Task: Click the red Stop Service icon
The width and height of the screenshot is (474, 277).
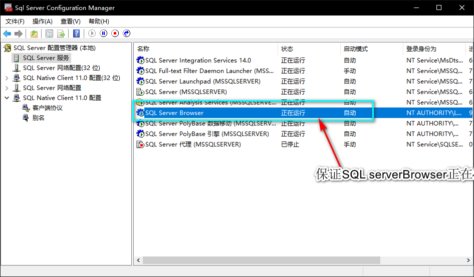Action: [115, 33]
